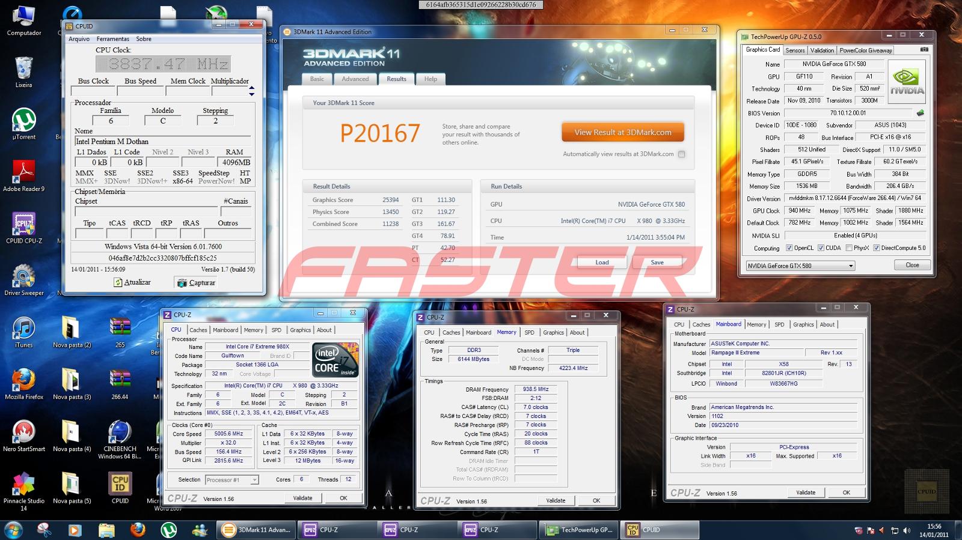Toggle OpenCL checkbox in GPU-Z
Image resolution: width=962 pixels, height=540 pixels.
pyautogui.click(x=789, y=247)
